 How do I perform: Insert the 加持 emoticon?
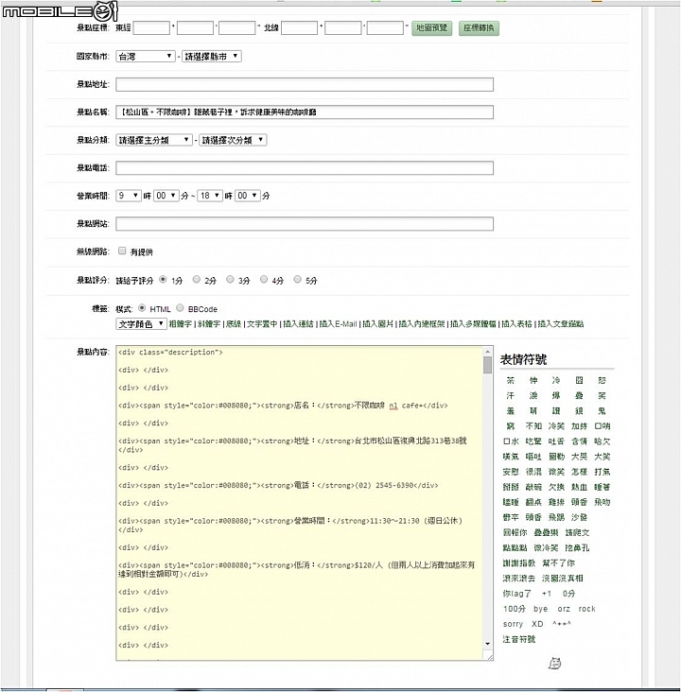[579, 425]
